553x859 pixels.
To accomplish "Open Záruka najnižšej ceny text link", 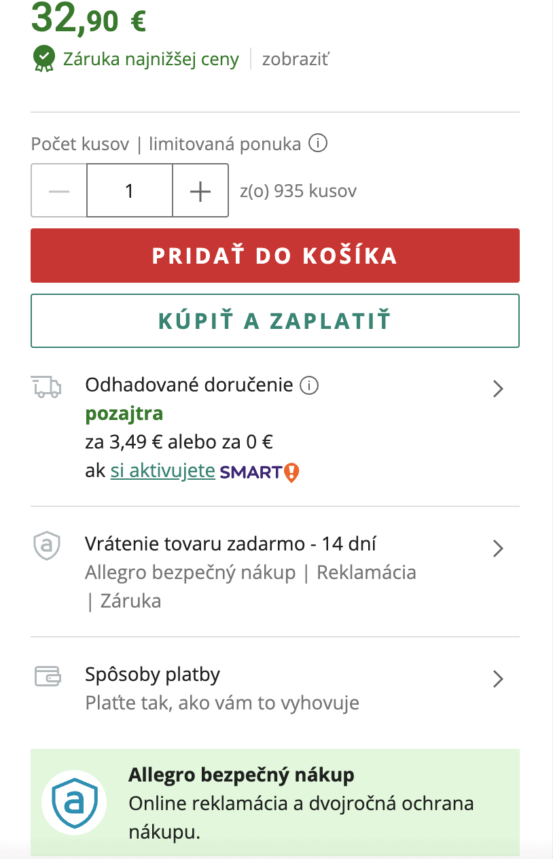I will click(x=151, y=59).
